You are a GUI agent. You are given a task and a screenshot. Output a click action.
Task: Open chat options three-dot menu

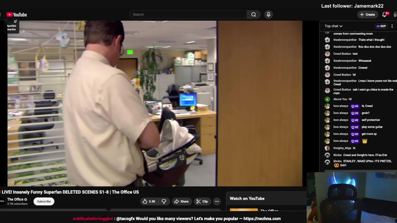tap(392, 26)
